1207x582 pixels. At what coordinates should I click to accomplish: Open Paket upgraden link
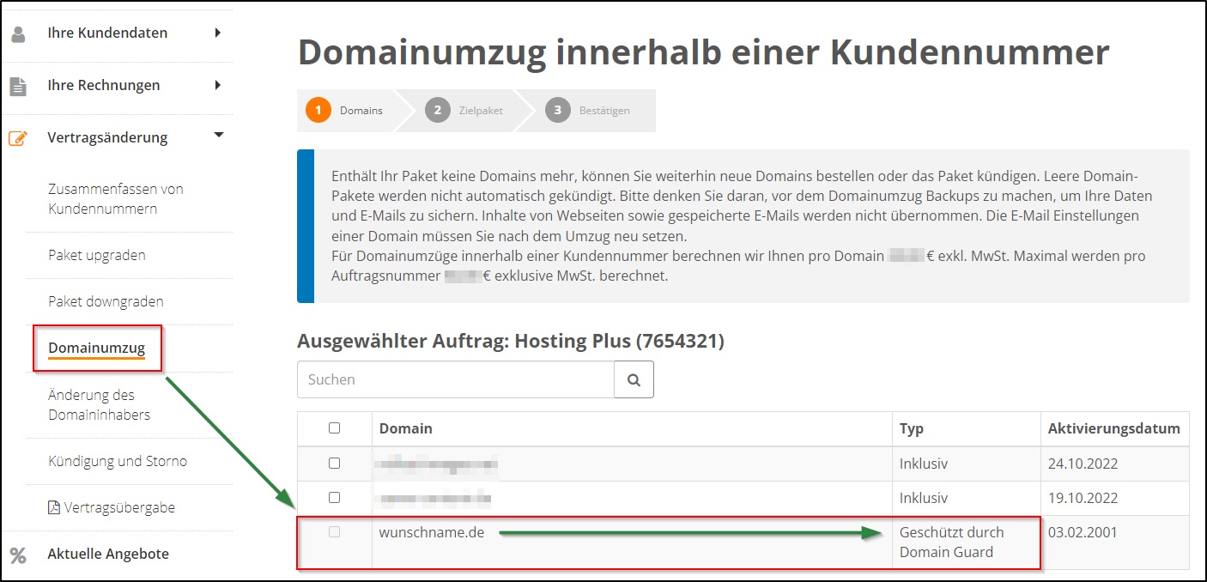click(x=97, y=255)
